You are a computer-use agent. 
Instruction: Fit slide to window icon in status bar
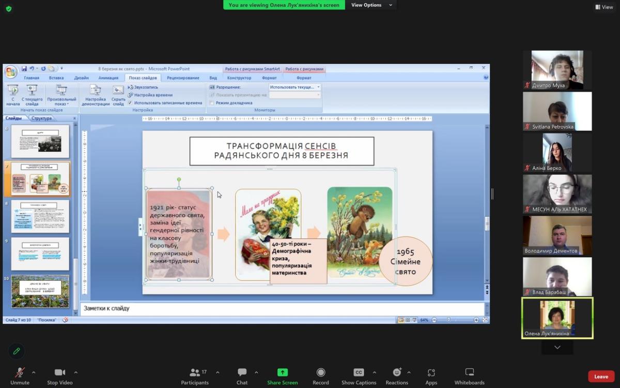pyautogui.click(x=485, y=320)
